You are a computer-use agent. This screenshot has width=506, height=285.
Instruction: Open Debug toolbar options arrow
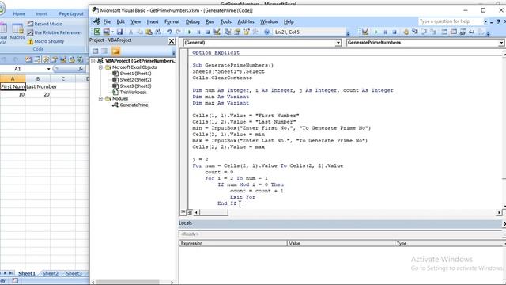pyautogui.click(x=489, y=33)
